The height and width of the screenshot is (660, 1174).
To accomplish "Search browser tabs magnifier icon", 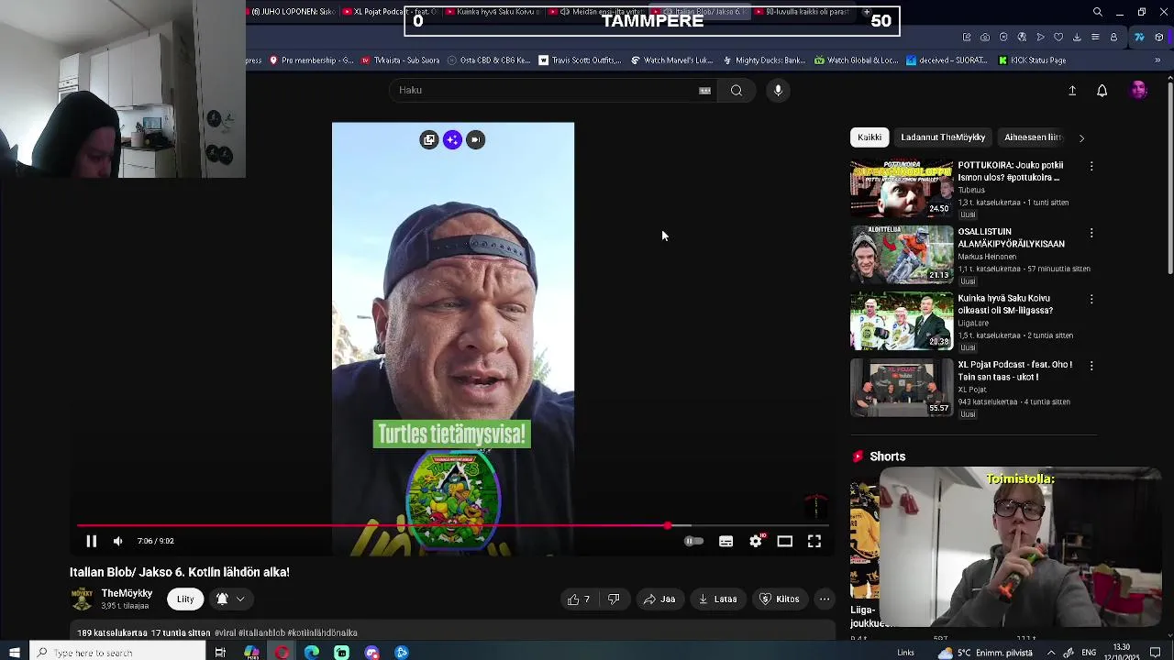I will pyautogui.click(x=1098, y=12).
